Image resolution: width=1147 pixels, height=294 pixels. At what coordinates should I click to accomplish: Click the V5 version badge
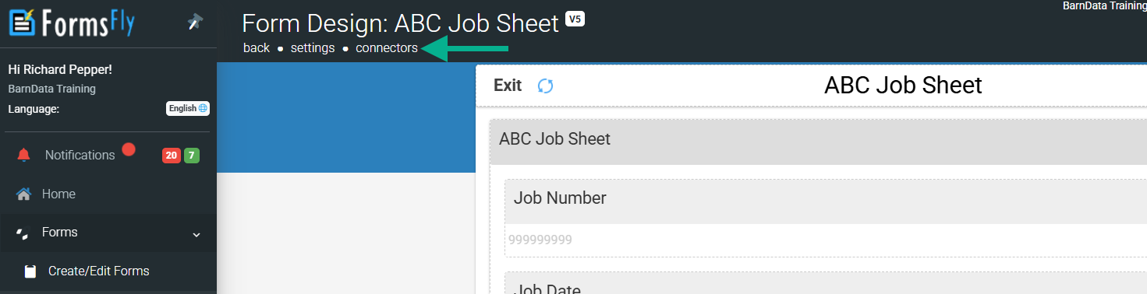coord(575,19)
